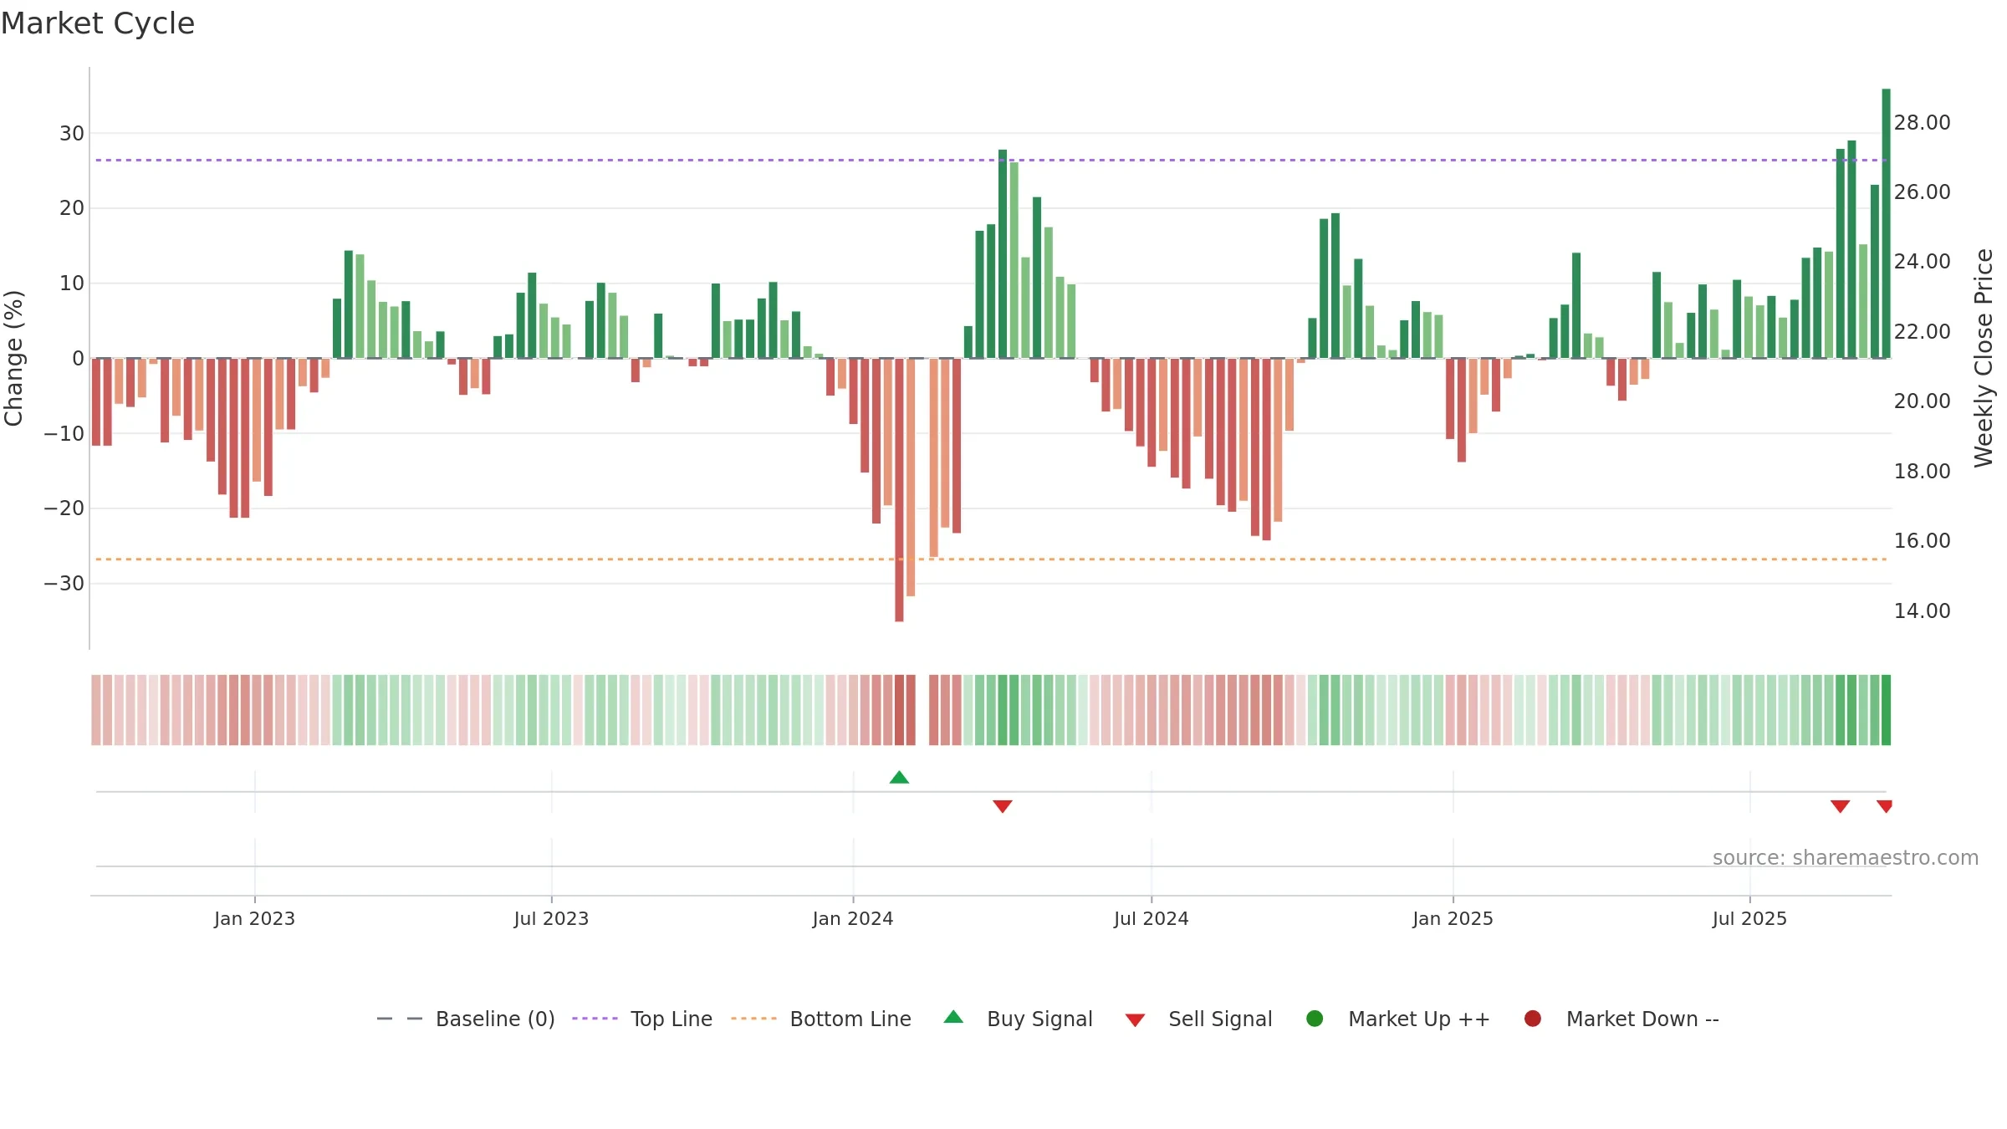Click the red Sell Signal legend triangle icon
Viewport: 2007px width, 1129px height.
tap(1135, 1020)
